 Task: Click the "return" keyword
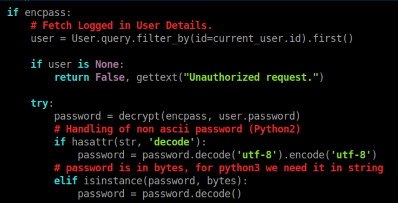(x=72, y=77)
